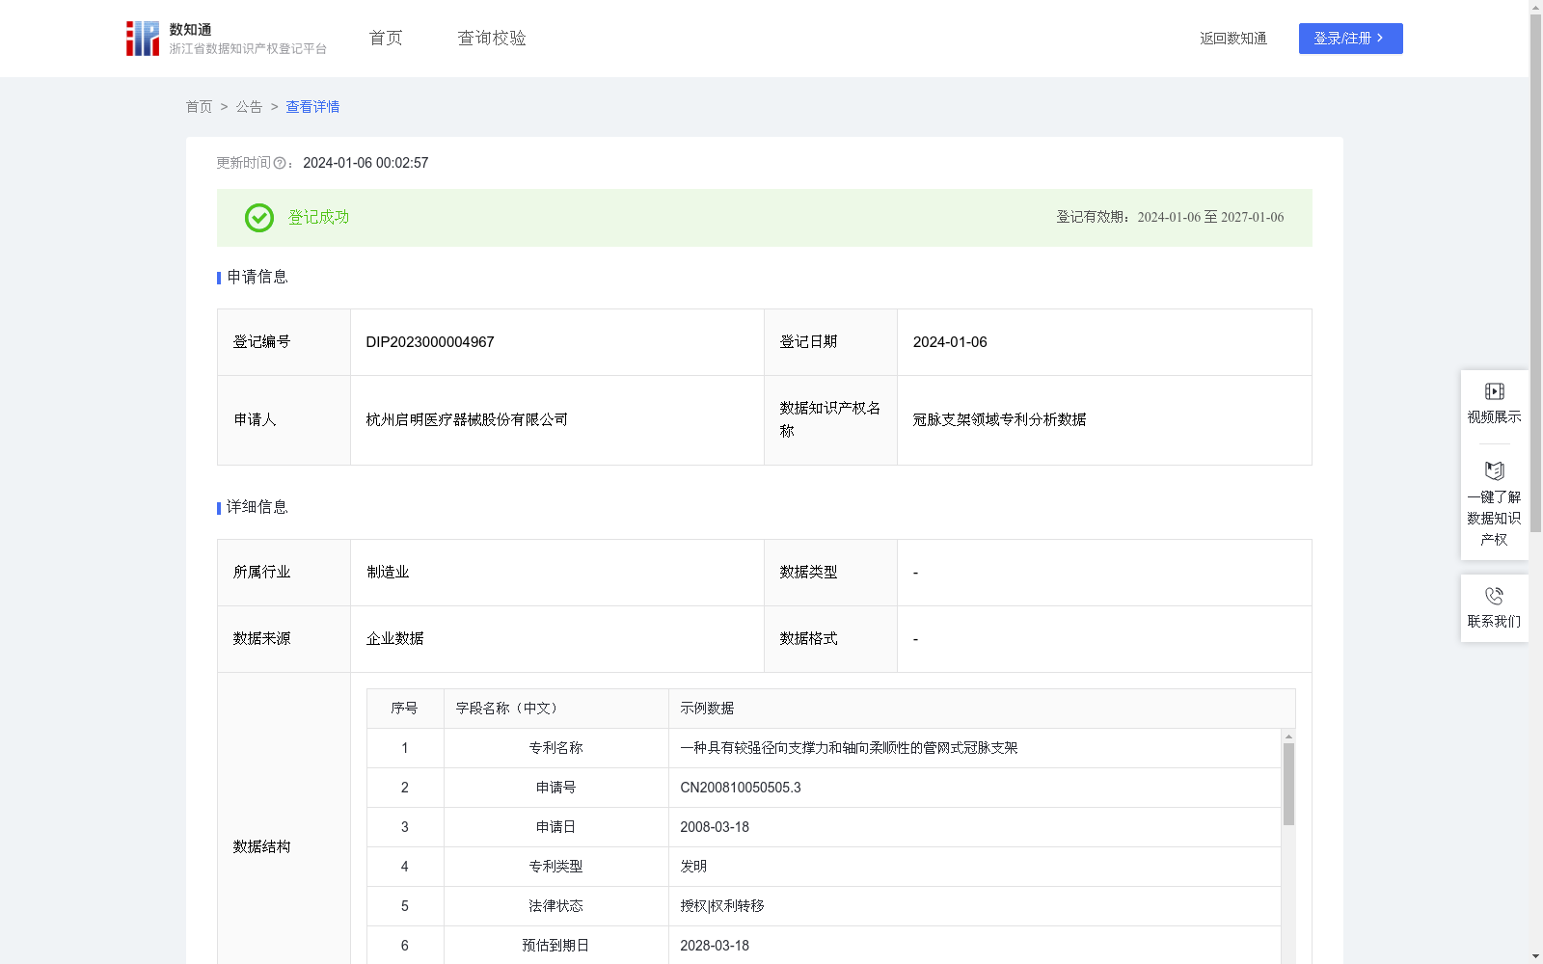This screenshot has height=964, width=1543.
Task: Click the 数据格式 label cell
Action: click(830, 639)
